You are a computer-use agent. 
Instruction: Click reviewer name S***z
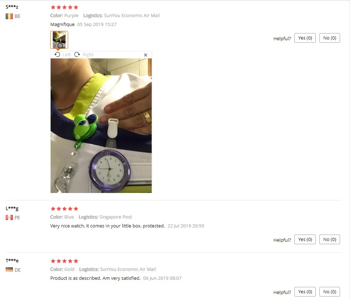(12, 7)
